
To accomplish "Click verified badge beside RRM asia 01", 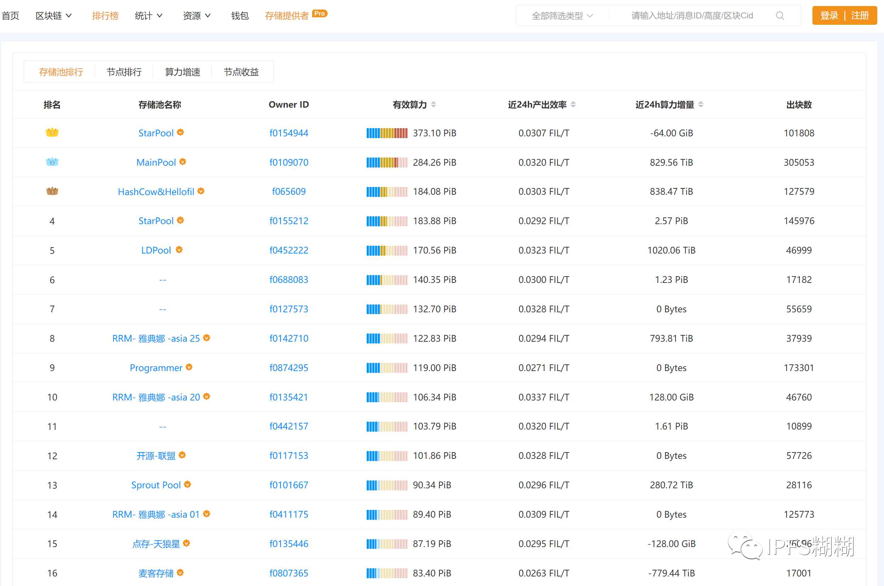I will pyautogui.click(x=207, y=513).
